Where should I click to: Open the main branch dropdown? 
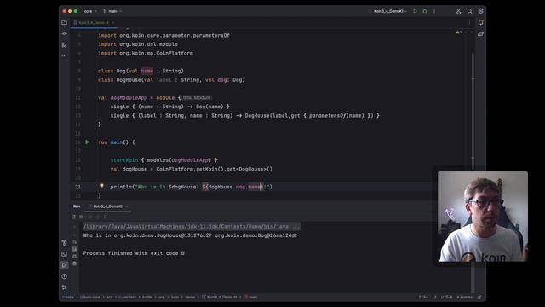click(112, 11)
